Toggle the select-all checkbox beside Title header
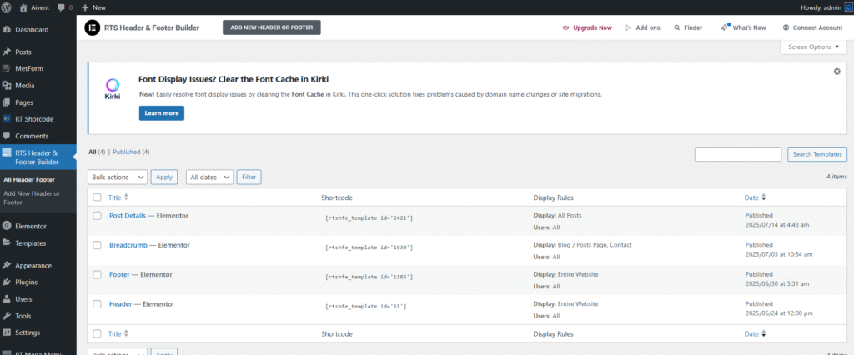Viewport: 854px width, 355px height. 97,197
